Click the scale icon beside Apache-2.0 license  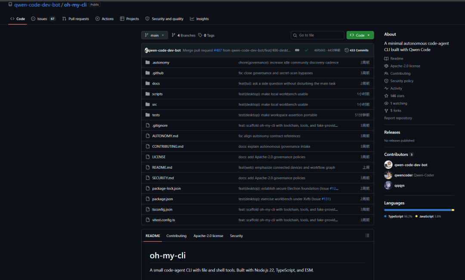pyautogui.click(x=386, y=66)
